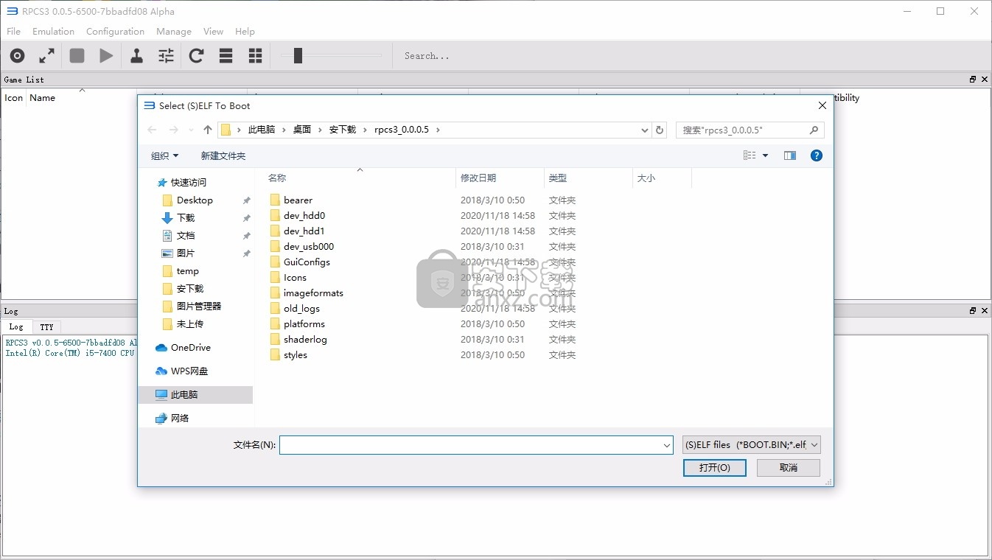Go back in the file dialog
Viewport: 992px width, 560px height.
pos(152,130)
